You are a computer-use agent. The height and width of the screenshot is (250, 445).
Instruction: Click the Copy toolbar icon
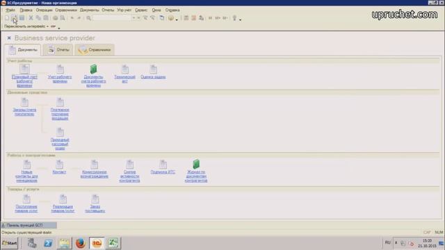click(x=38, y=18)
